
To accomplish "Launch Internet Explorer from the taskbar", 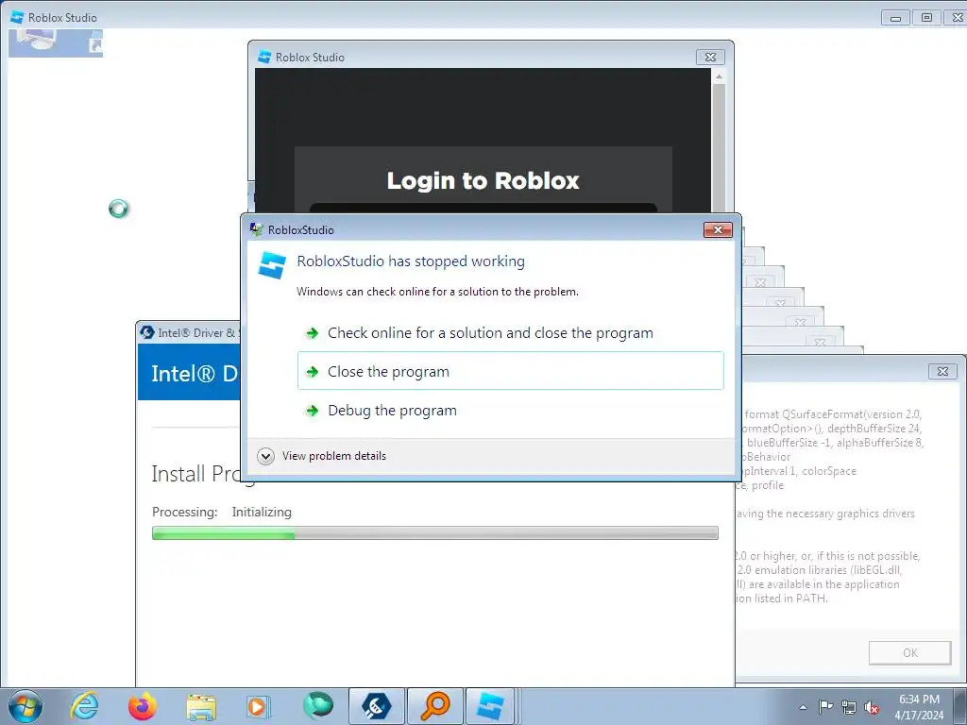I will pyautogui.click(x=84, y=706).
